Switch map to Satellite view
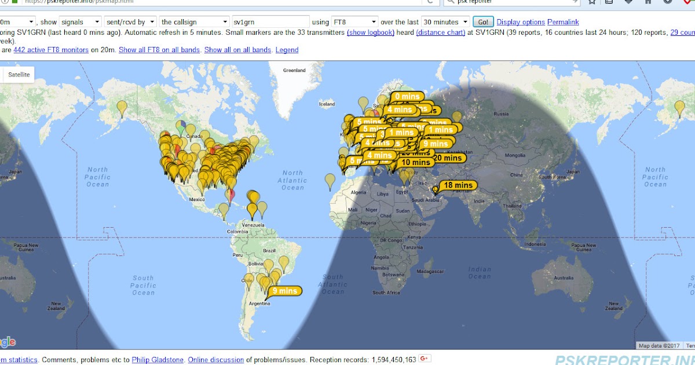This screenshot has width=695, height=365. tap(18, 74)
